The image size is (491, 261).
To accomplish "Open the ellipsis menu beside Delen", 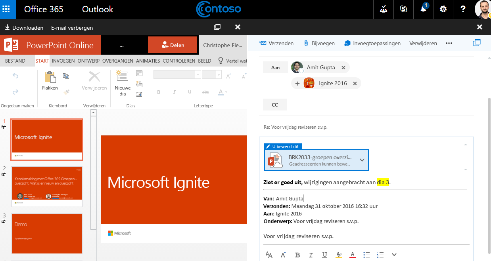I will point(121,46).
